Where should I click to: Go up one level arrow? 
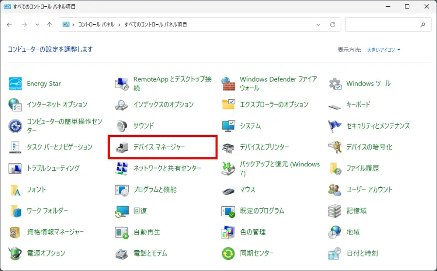(x=50, y=25)
